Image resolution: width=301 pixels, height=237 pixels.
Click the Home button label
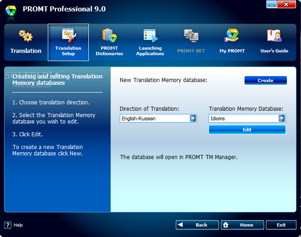coord(246,225)
